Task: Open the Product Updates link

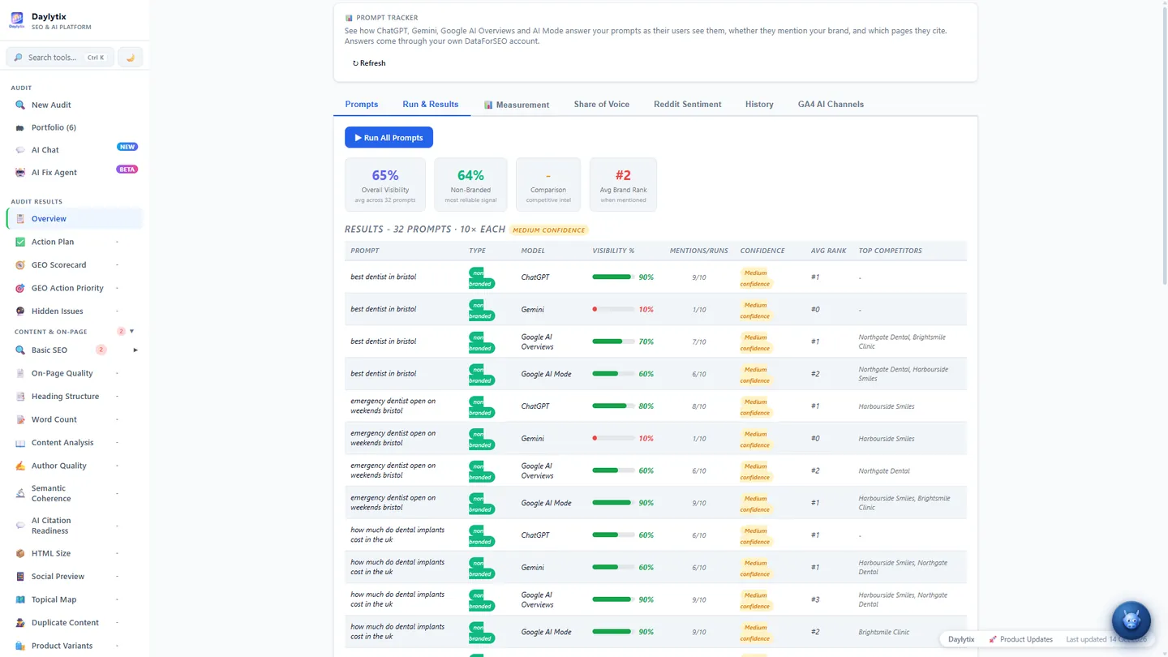Action: [1020, 639]
